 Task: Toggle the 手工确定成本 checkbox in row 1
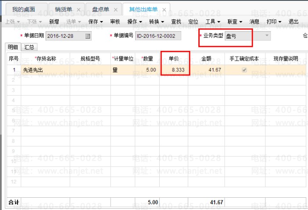[x=245, y=69]
